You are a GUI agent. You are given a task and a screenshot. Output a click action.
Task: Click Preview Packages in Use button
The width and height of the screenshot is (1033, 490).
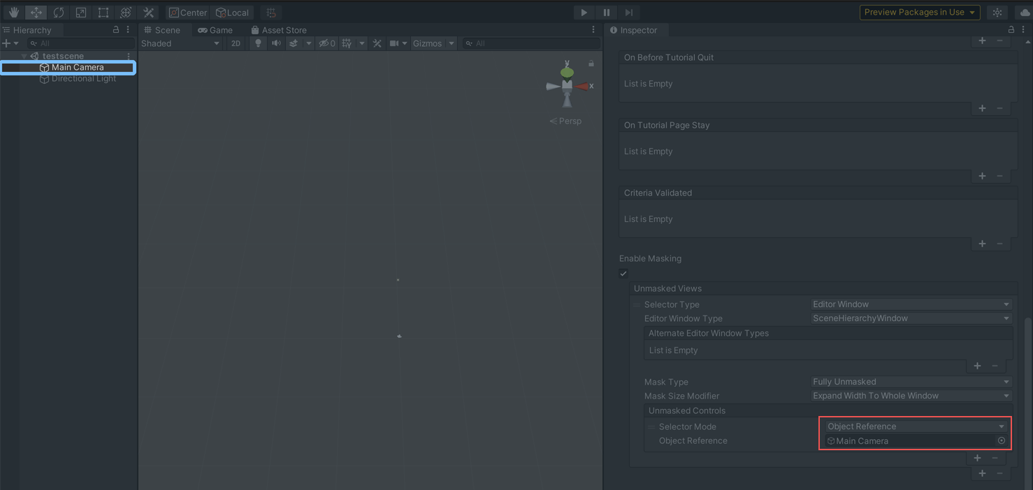point(919,13)
